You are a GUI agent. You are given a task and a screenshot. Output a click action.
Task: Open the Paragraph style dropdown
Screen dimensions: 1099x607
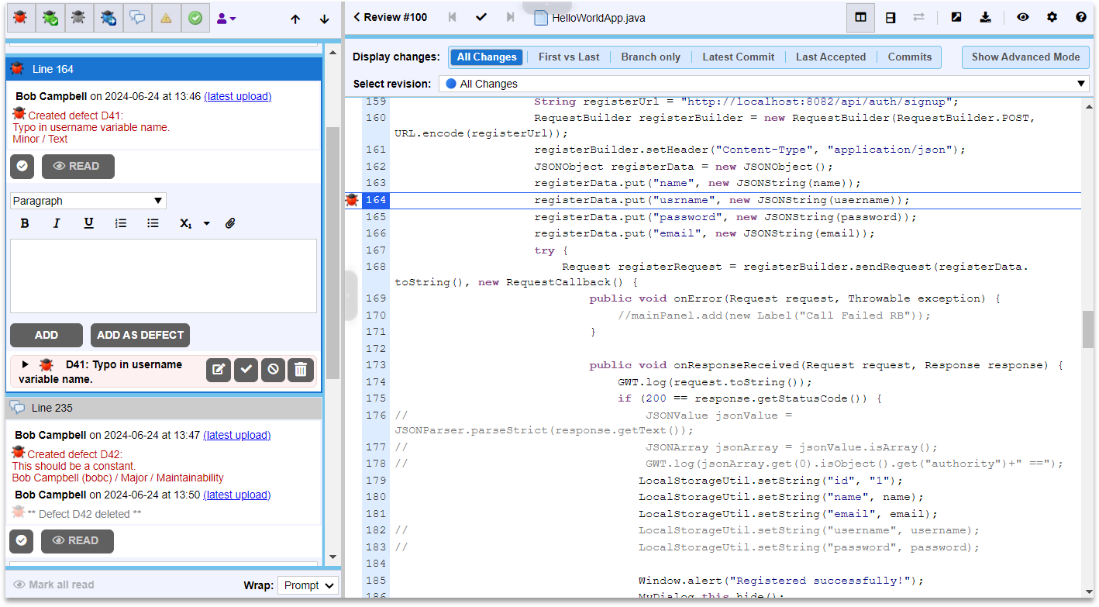coord(88,201)
